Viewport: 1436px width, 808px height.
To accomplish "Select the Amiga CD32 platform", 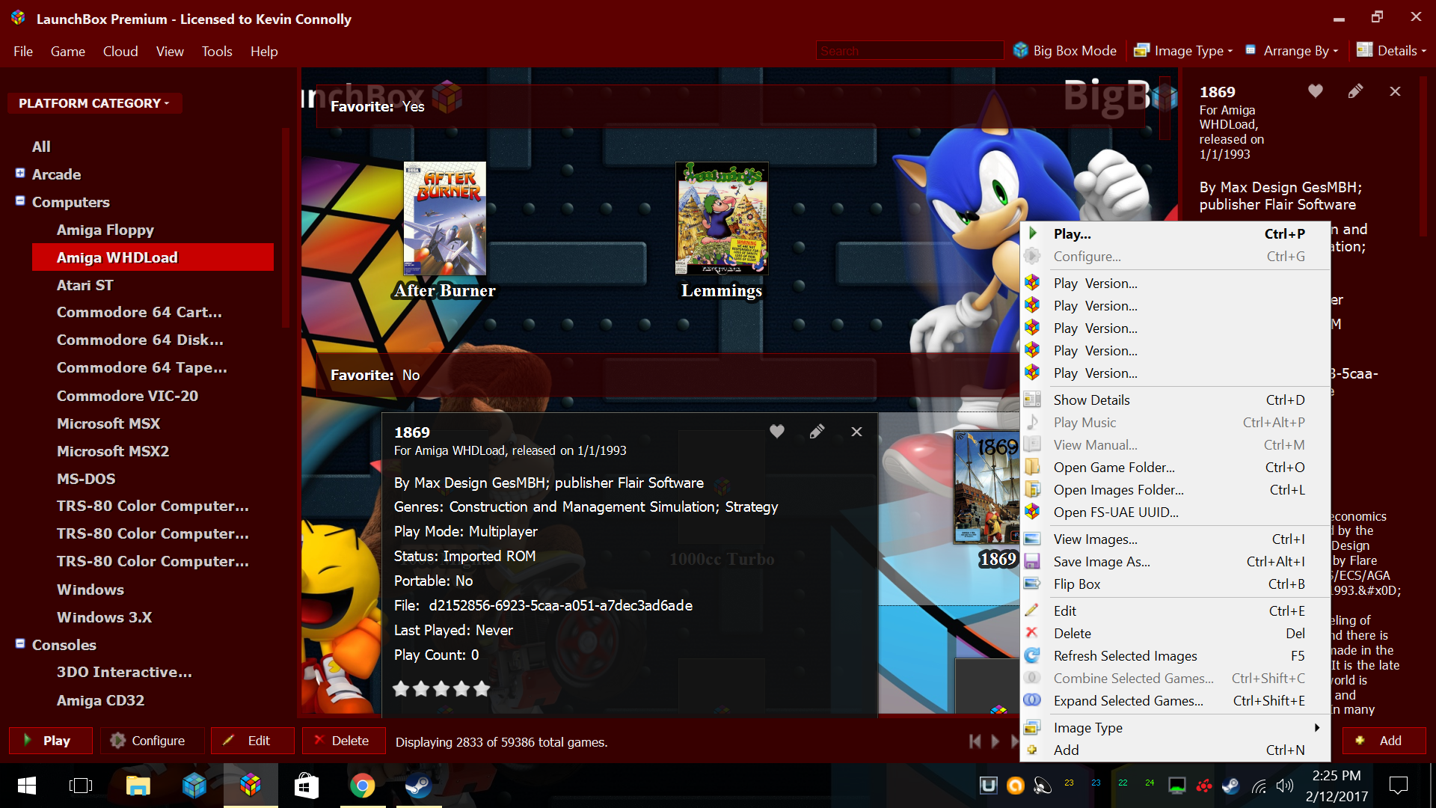I will click(101, 700).
